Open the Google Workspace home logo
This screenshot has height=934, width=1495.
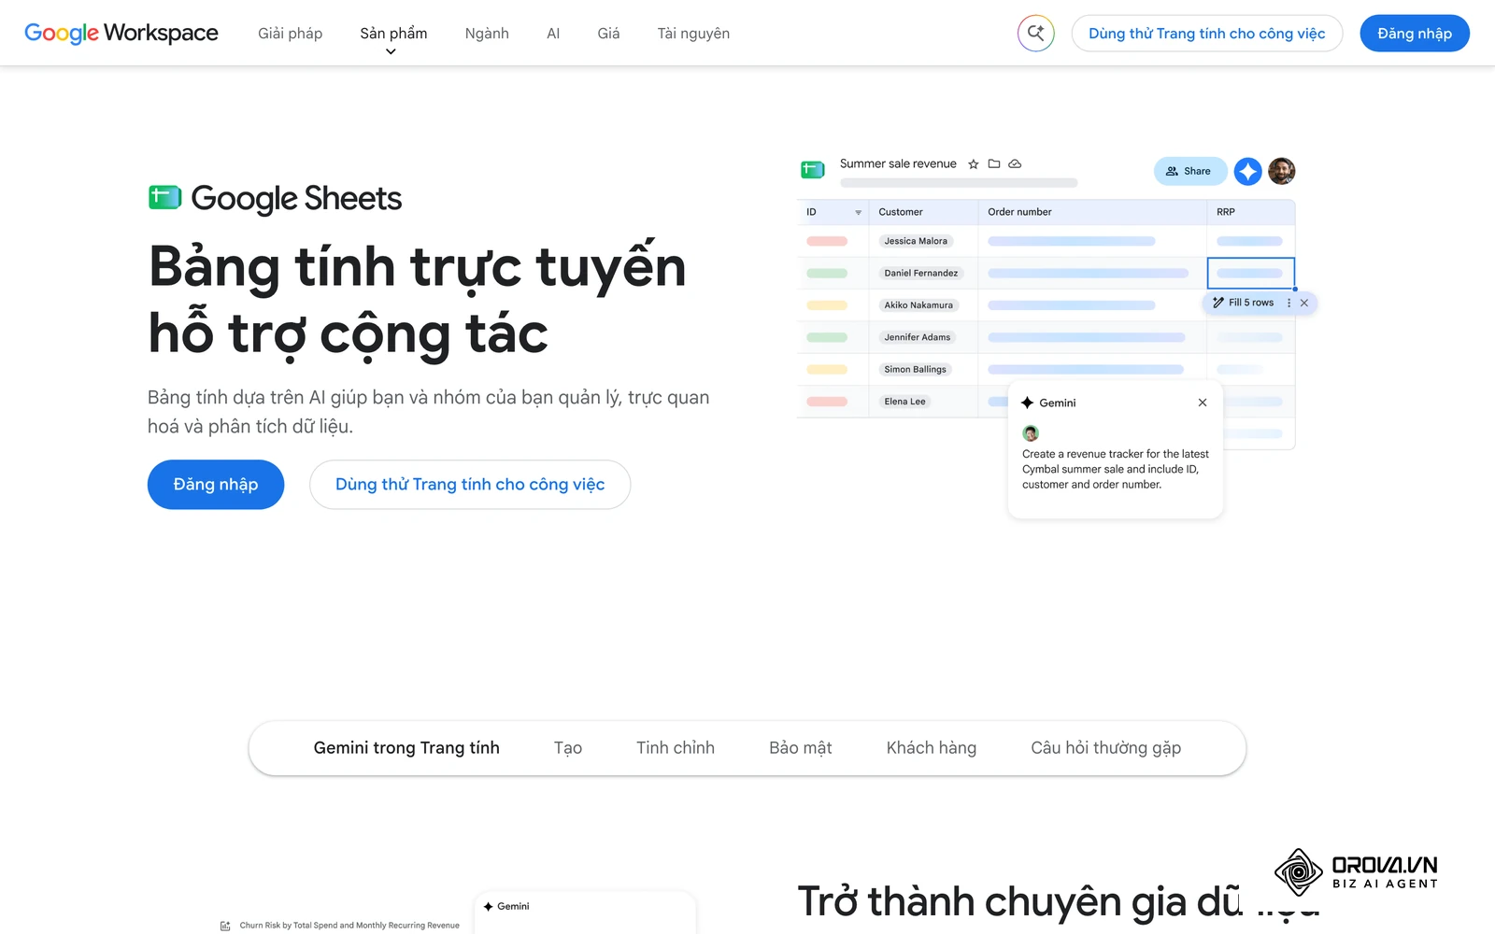click(121, 33)
